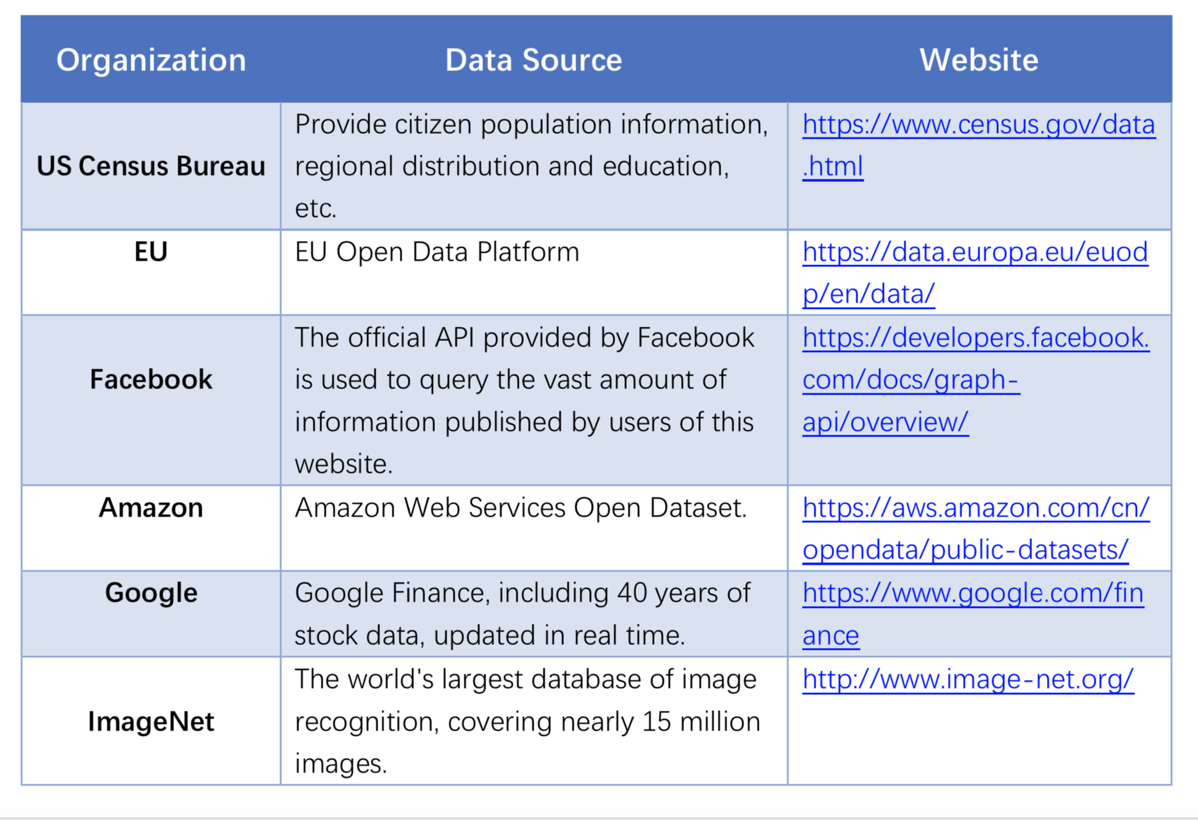This screenshot has height=820, width=1198.
Task: Click the 'EU Open Data Platform' text
Action: pos(437,253)
